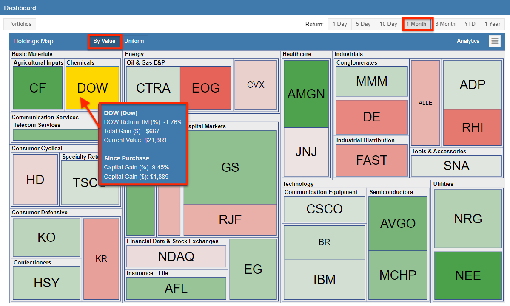Click the HD holding tile

[35, 180]
